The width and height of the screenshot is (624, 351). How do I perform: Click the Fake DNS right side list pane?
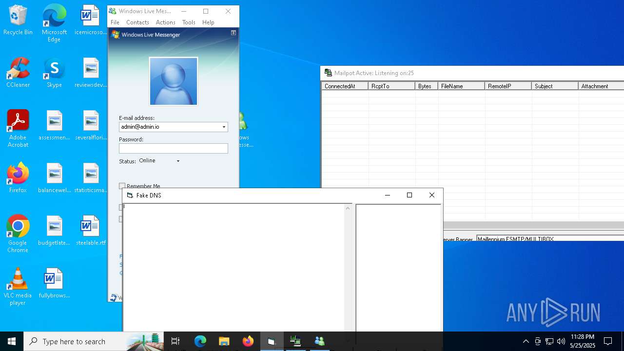point(398,268)
